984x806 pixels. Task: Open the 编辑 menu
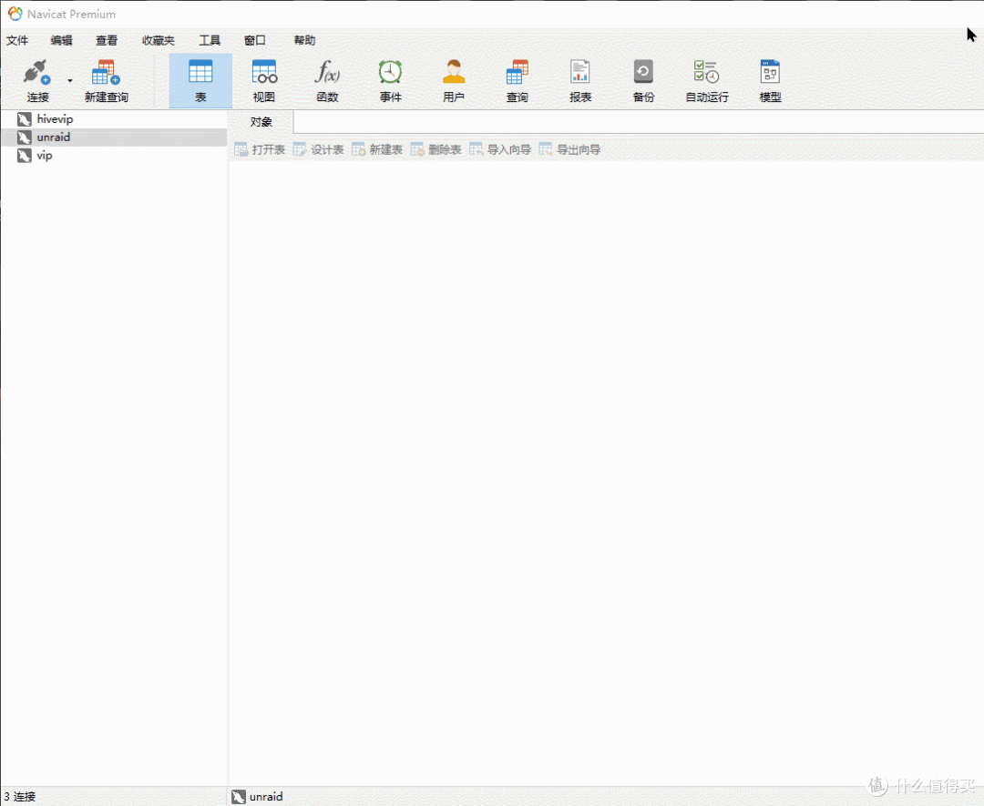[62, 40]
